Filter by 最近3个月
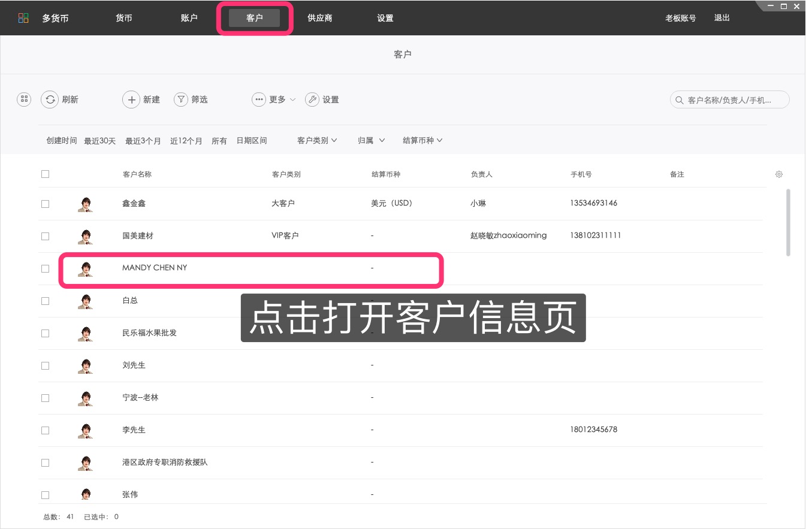Screen dimensions: 806x529 143,141
